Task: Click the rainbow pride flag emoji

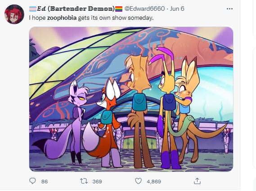Action: coord(119,9)
